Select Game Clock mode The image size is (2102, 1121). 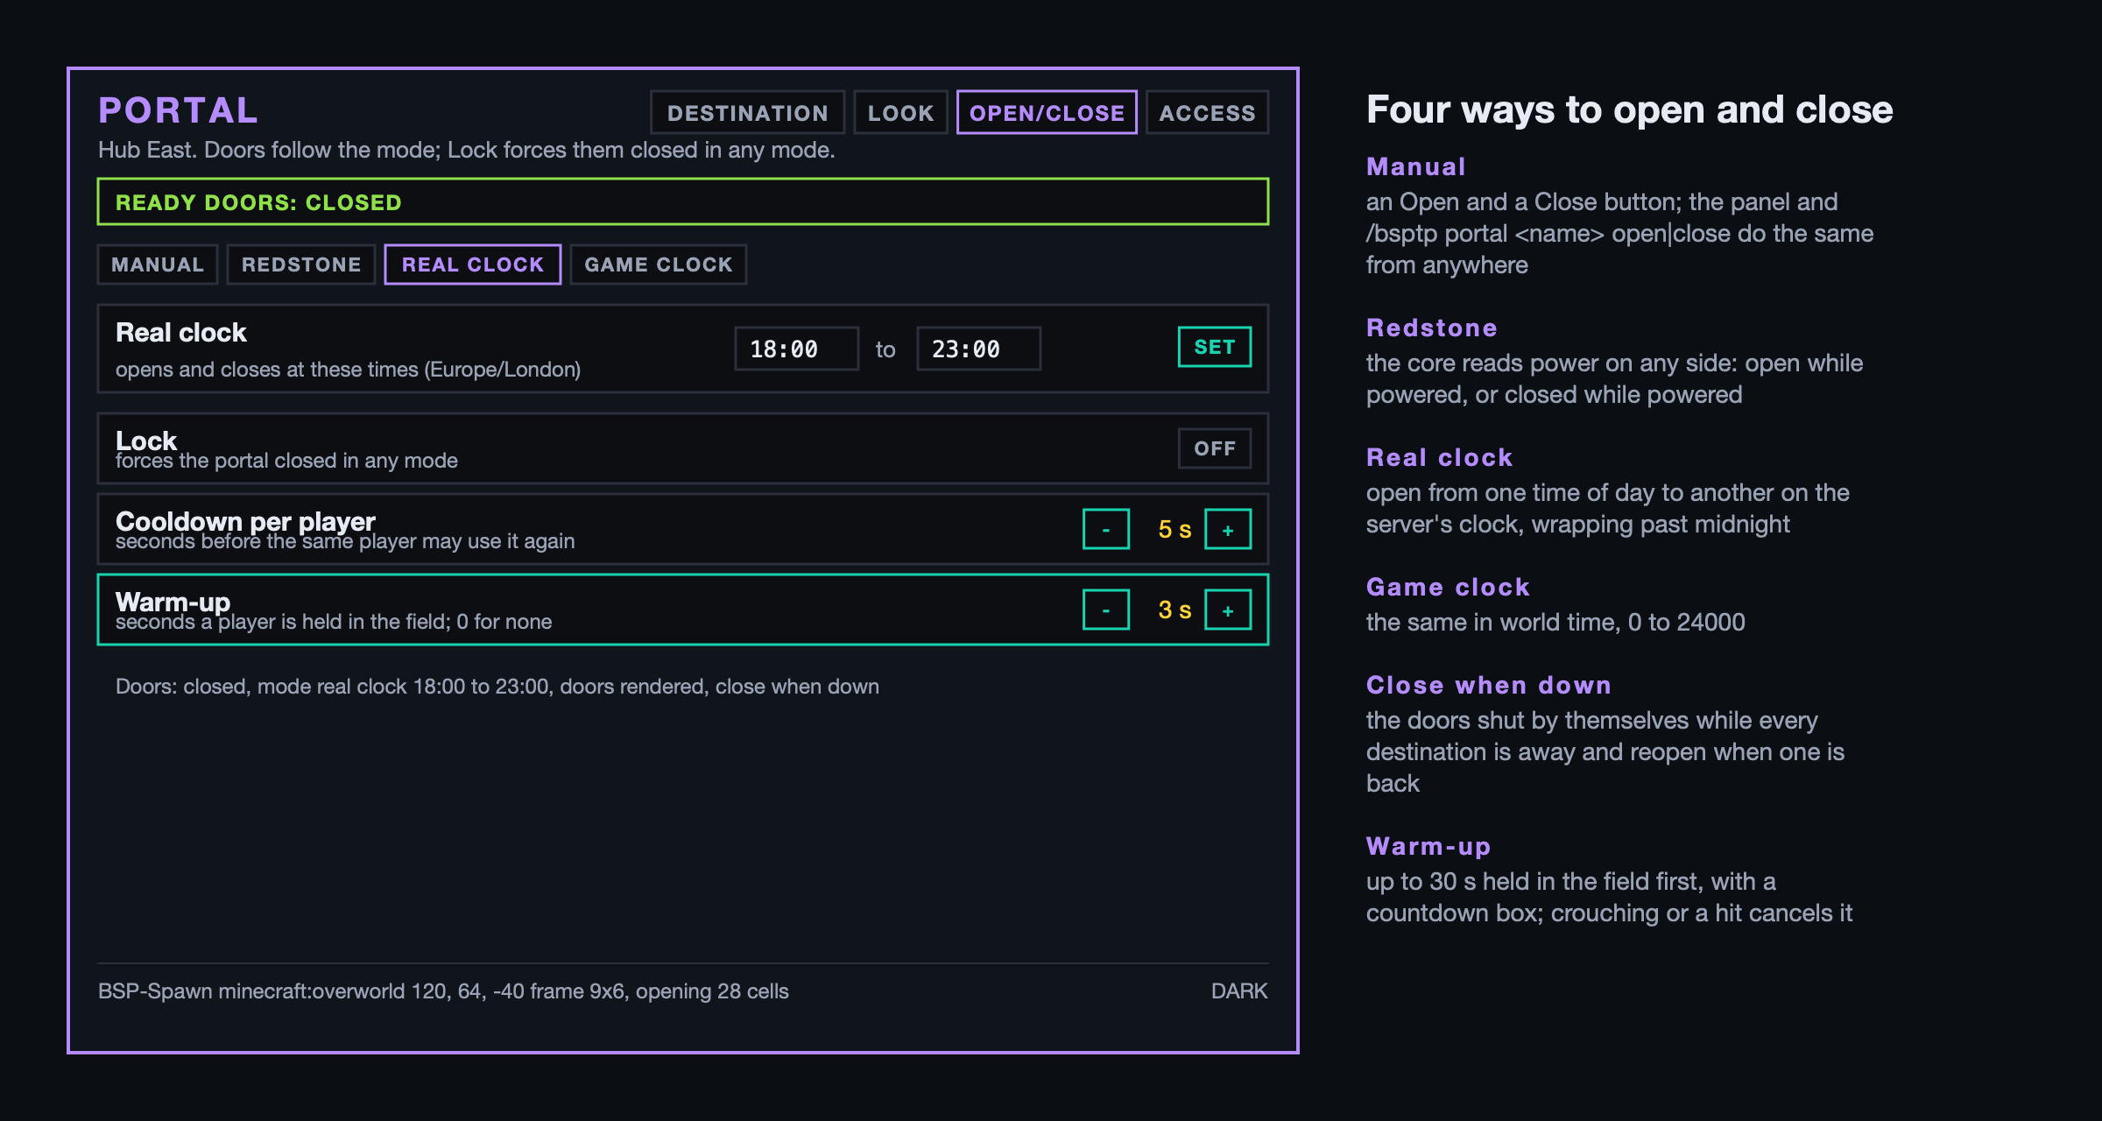pyautogui.click(x=659, y=264)
